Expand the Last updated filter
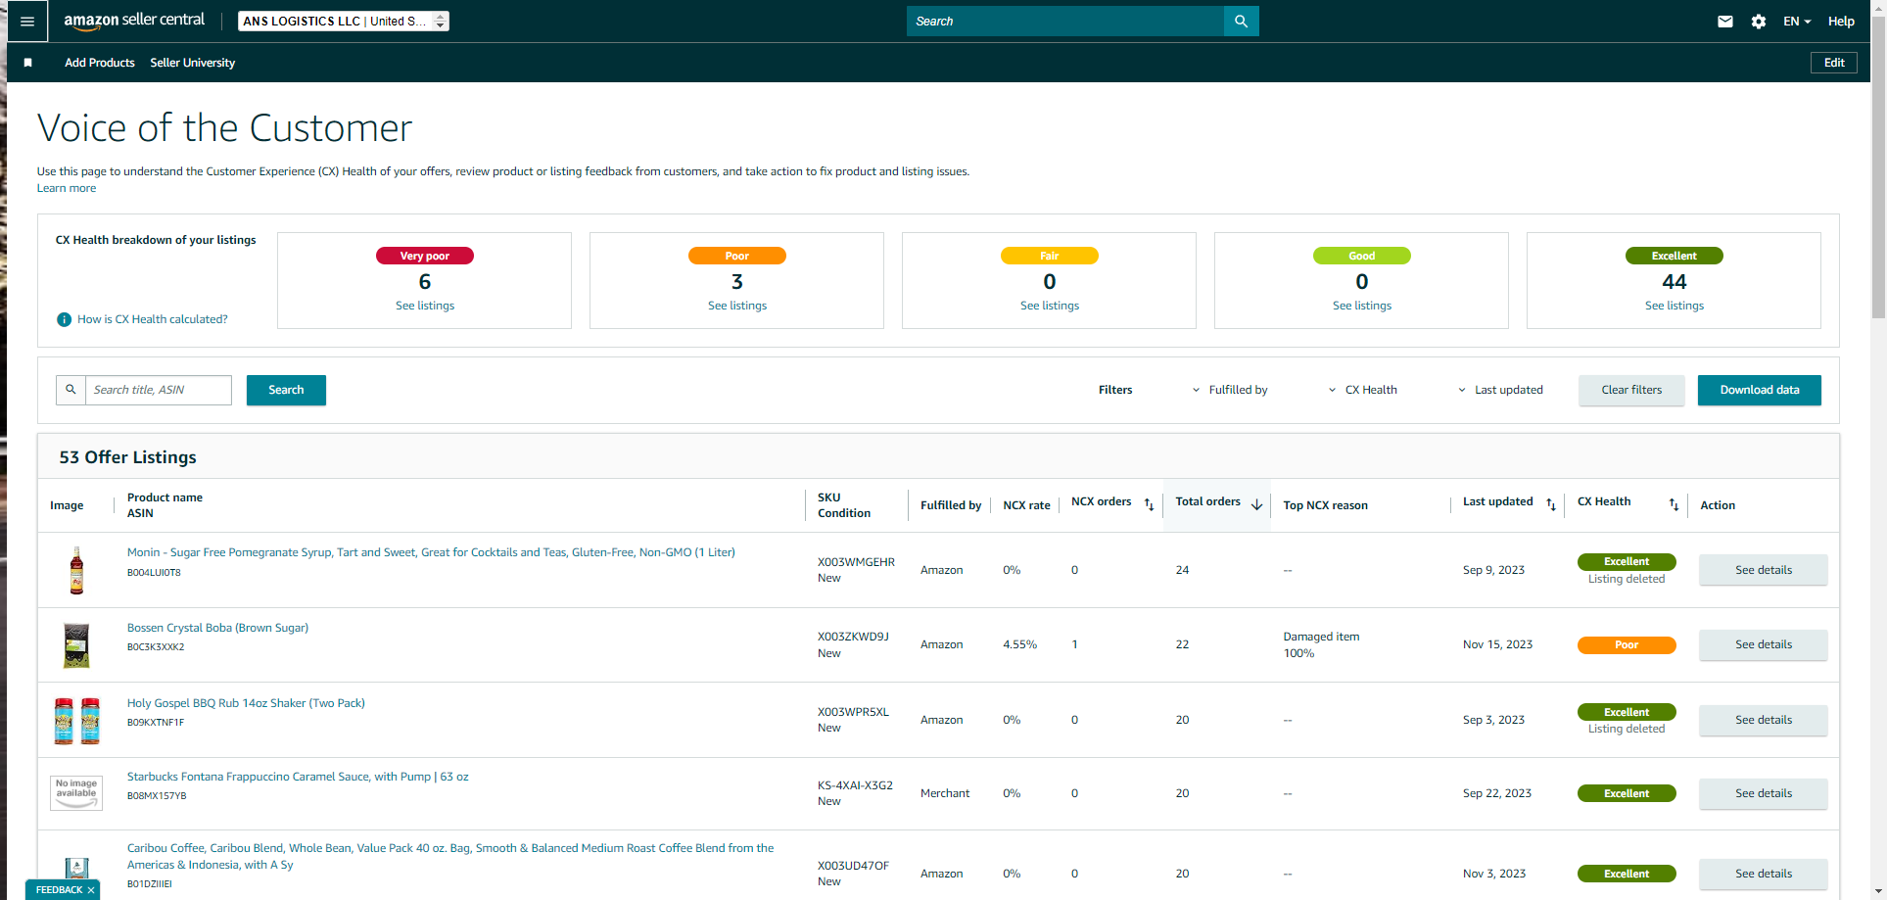This screenshot has height=900, width=1887. pyautogui.click(x=1500, y=390)
